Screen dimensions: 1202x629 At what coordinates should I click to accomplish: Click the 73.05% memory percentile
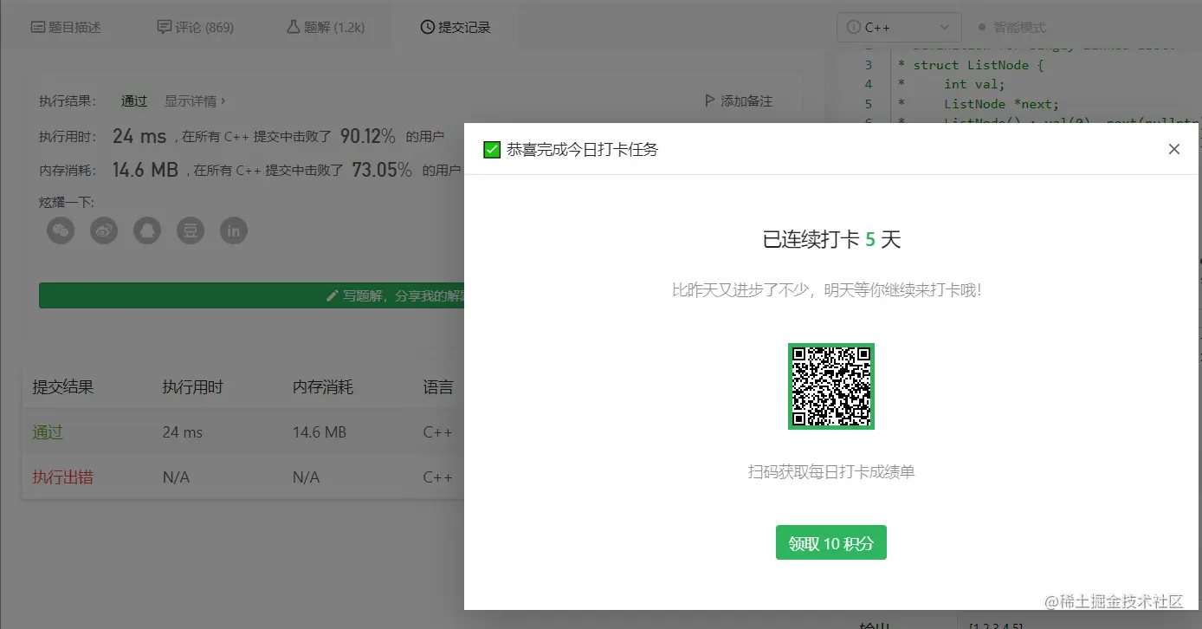click(x=382, y=170)
